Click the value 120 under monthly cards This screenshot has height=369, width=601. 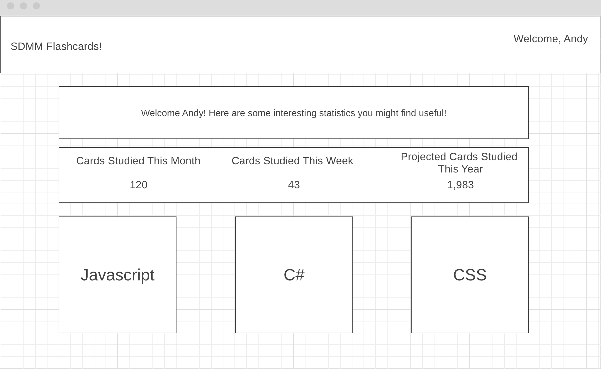click(x=138, y=185)
